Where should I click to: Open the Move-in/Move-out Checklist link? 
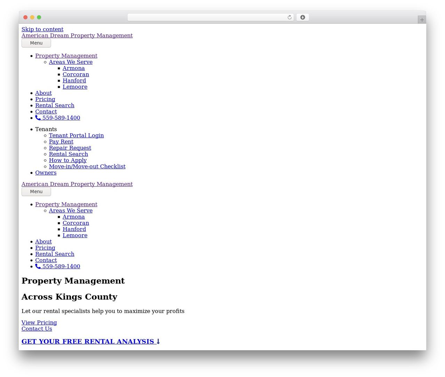pyautogui.click(x=87, y=167)
